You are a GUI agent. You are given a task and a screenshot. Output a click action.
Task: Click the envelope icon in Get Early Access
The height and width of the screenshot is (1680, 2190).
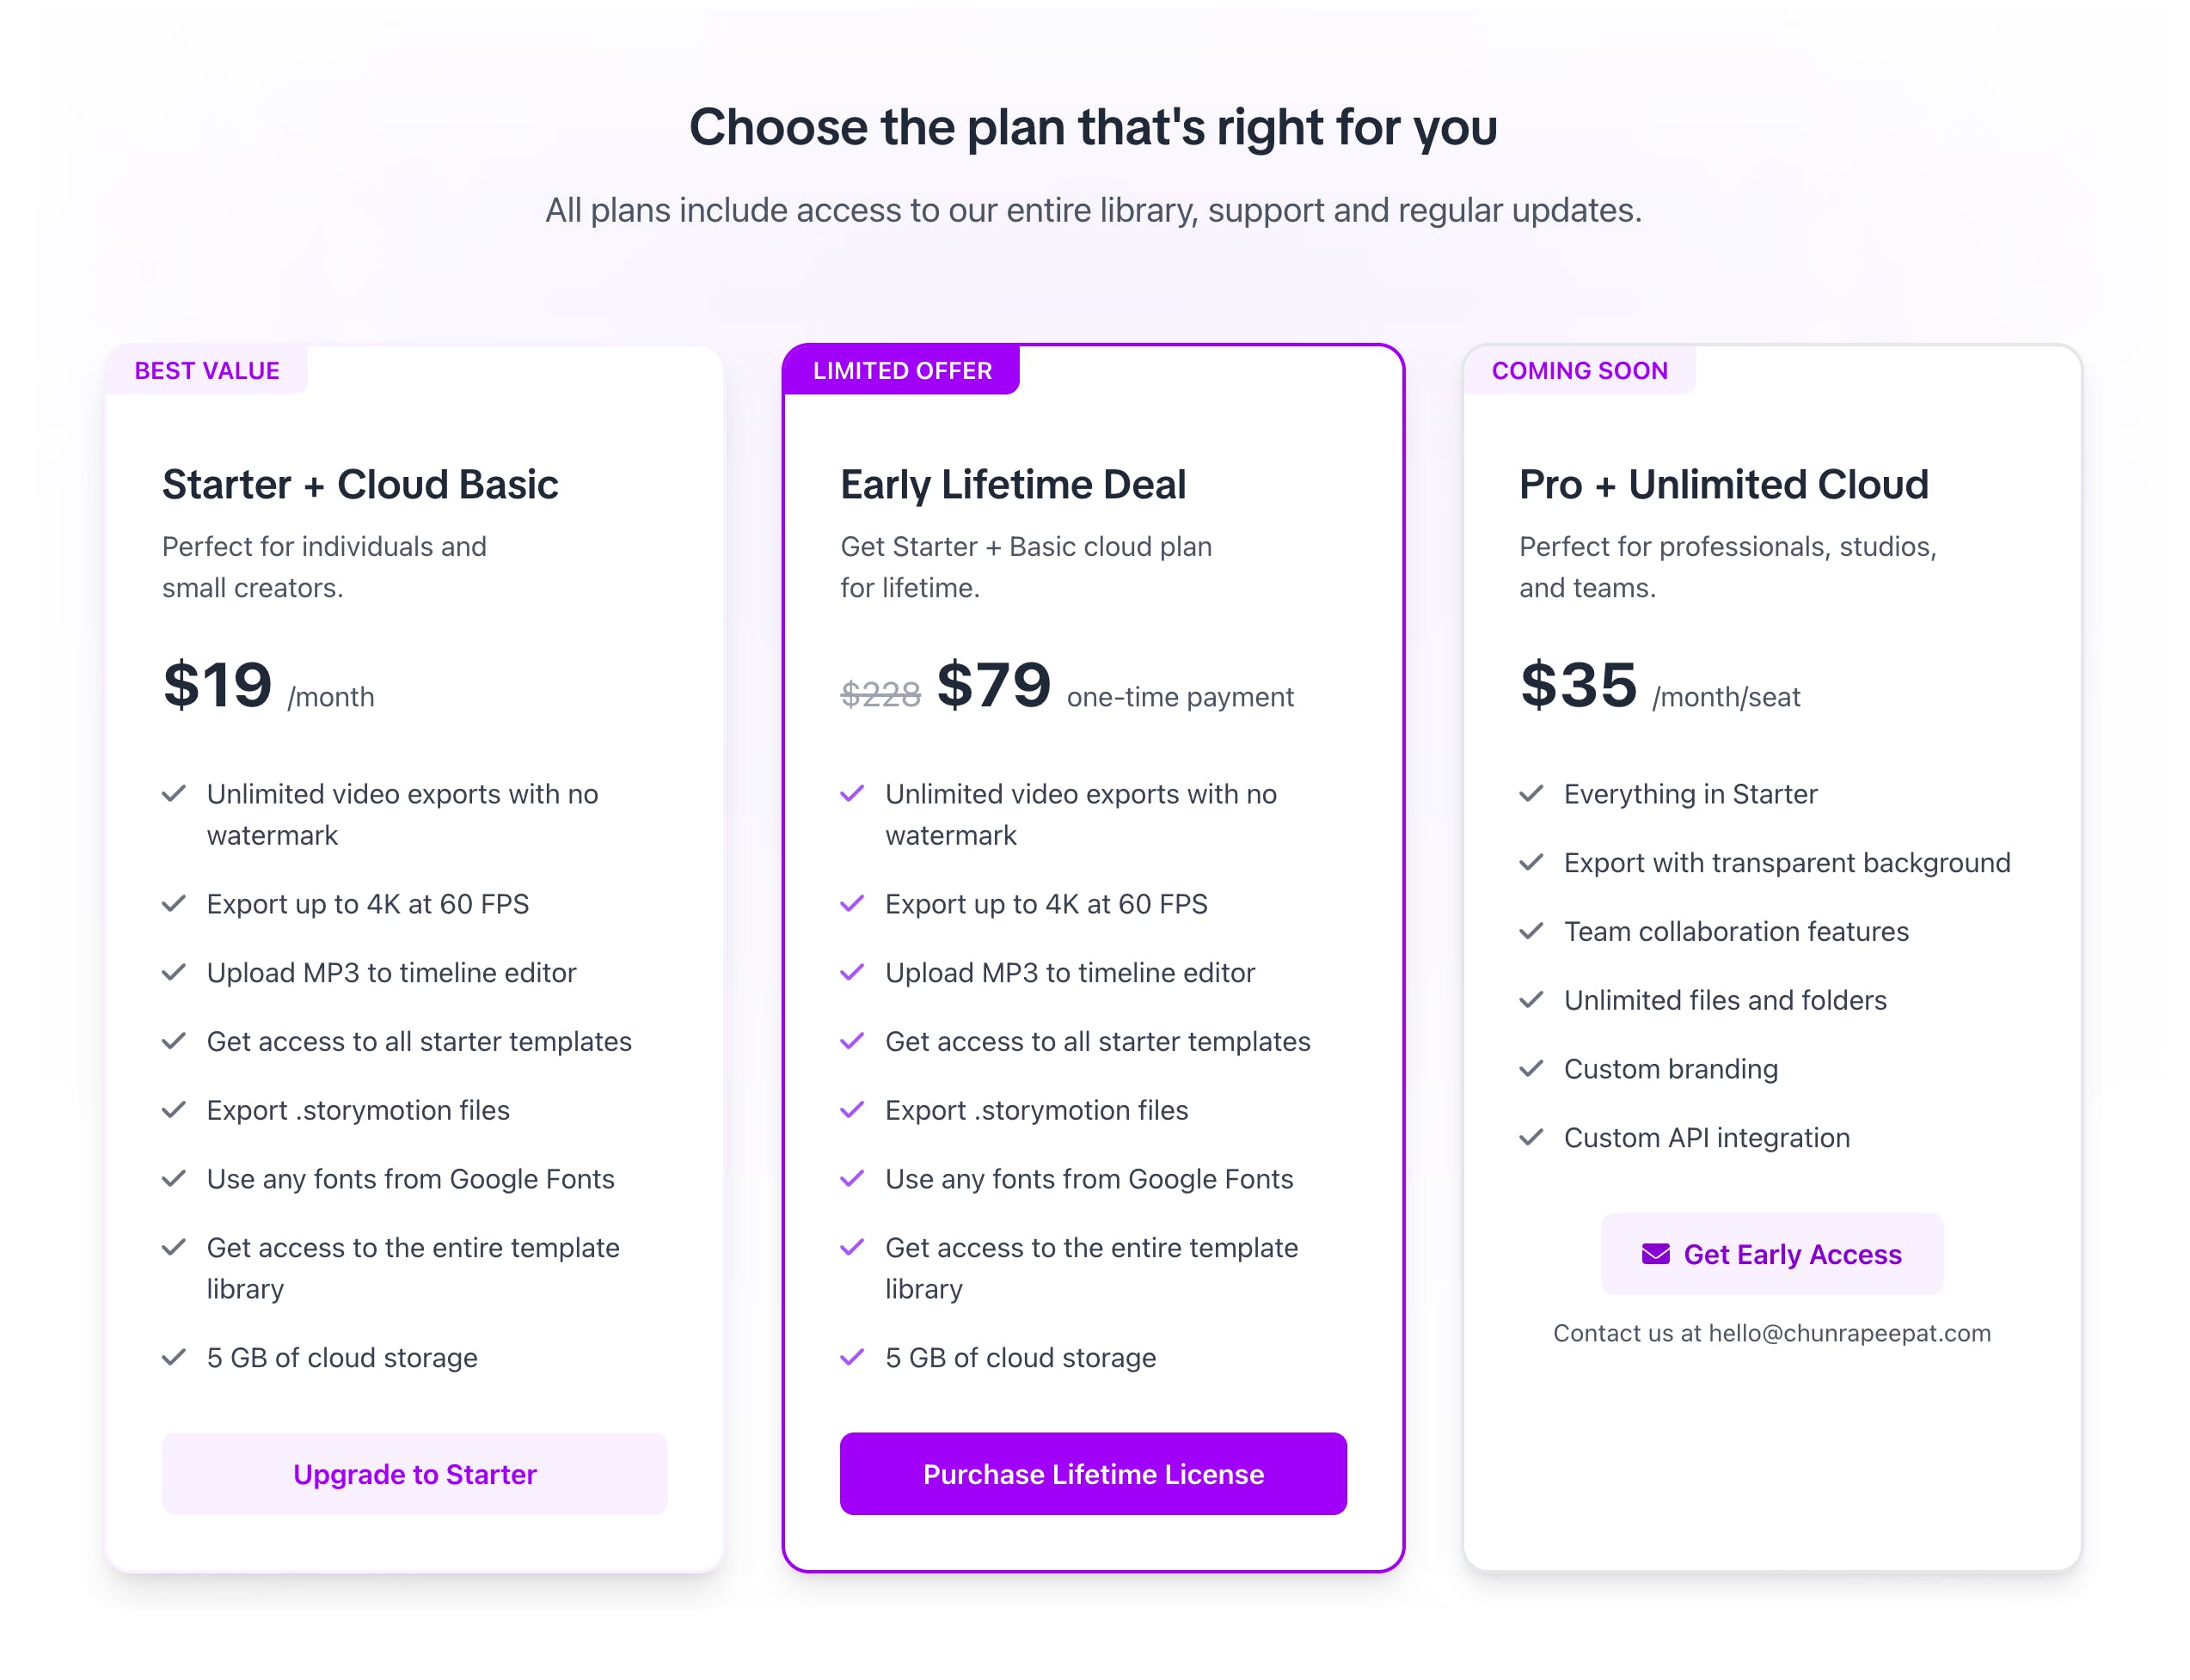click(x=1655, y=1254)
